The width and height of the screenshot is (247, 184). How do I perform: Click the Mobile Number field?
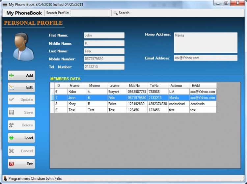point(104,59)
